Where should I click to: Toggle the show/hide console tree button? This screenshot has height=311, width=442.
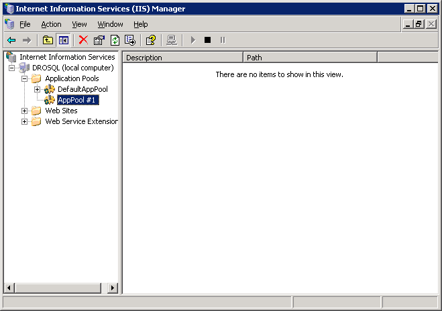[64, 40]
